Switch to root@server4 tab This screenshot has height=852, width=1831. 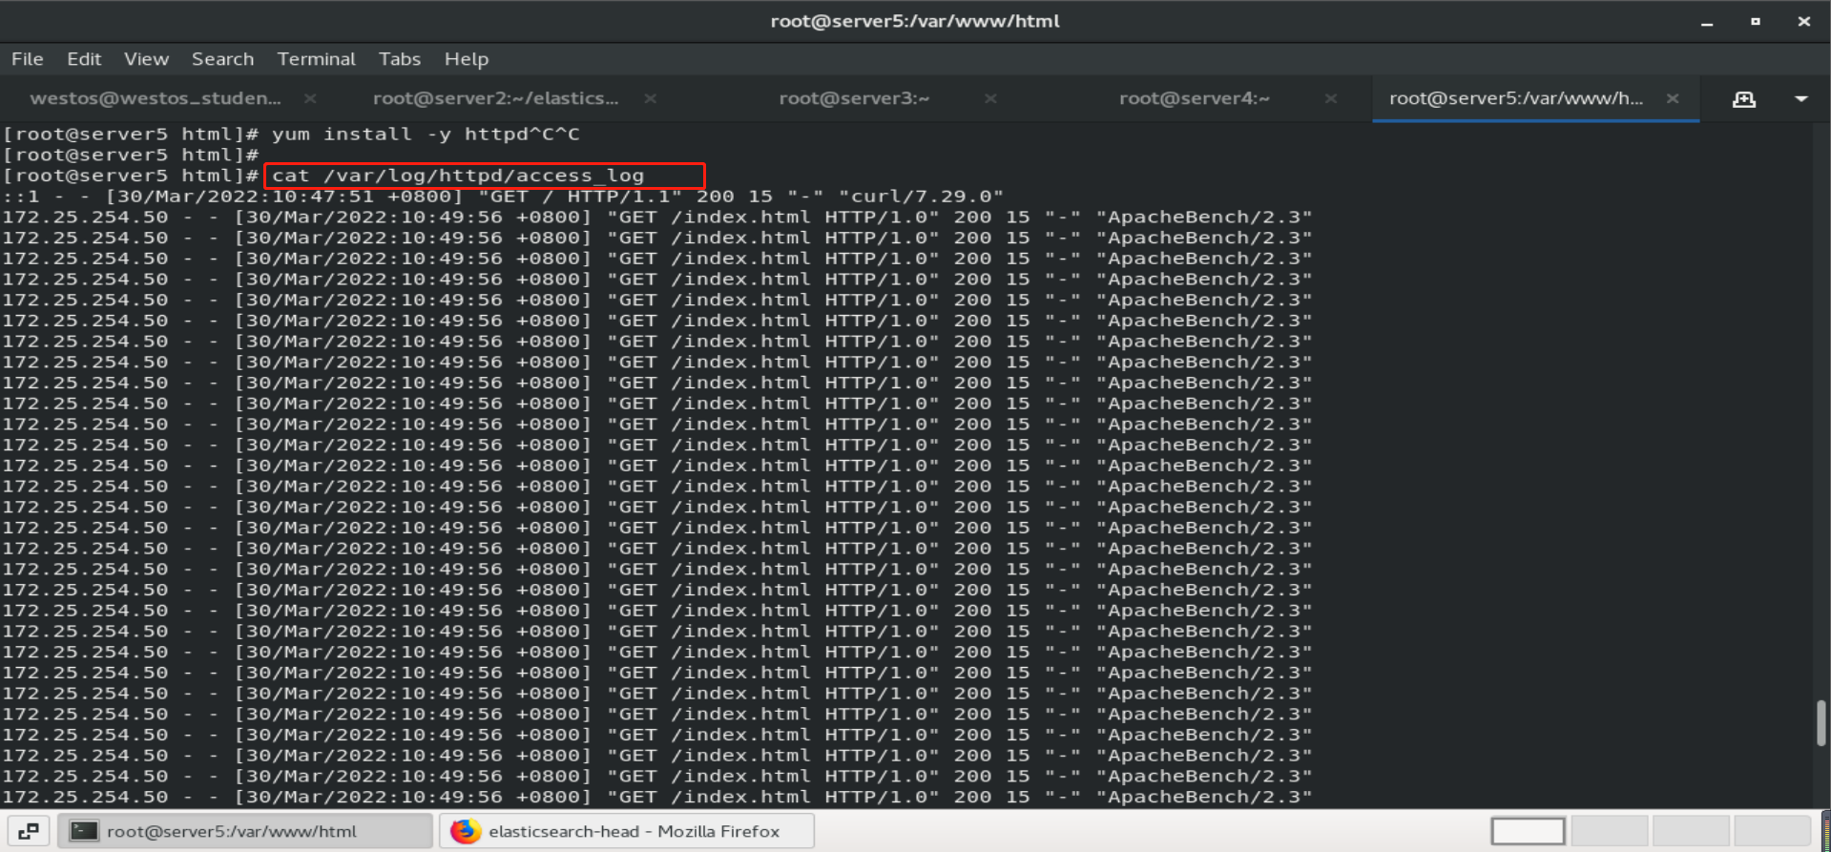tap(1194, 98)
